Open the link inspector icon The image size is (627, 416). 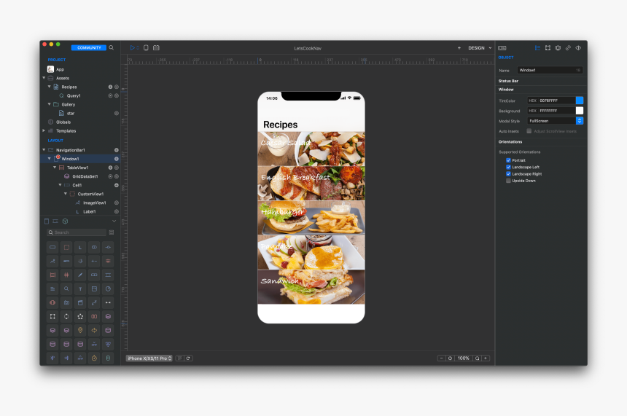click(x=568, y=48)
